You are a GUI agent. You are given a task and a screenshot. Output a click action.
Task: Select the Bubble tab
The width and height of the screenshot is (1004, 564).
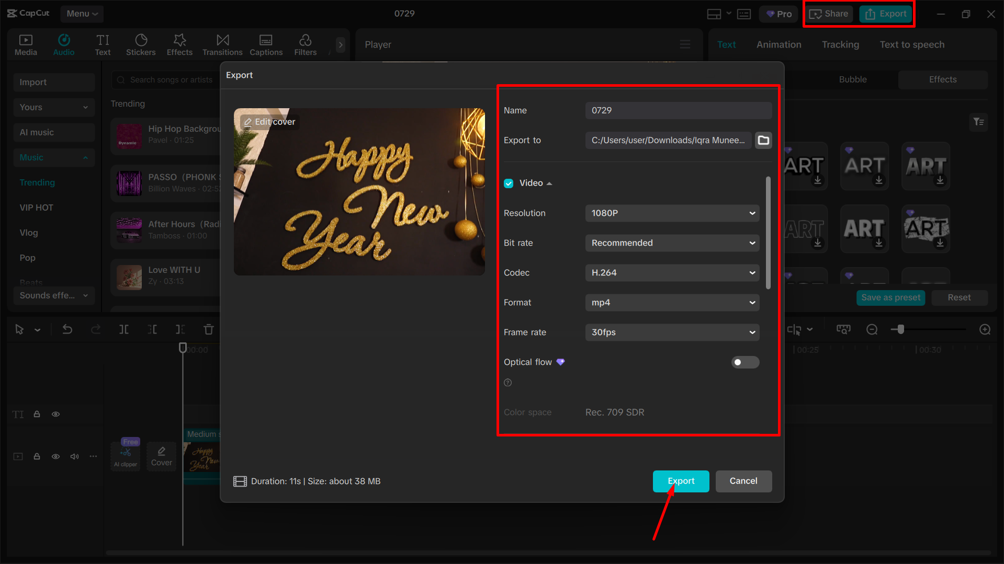tap(853, 79)
